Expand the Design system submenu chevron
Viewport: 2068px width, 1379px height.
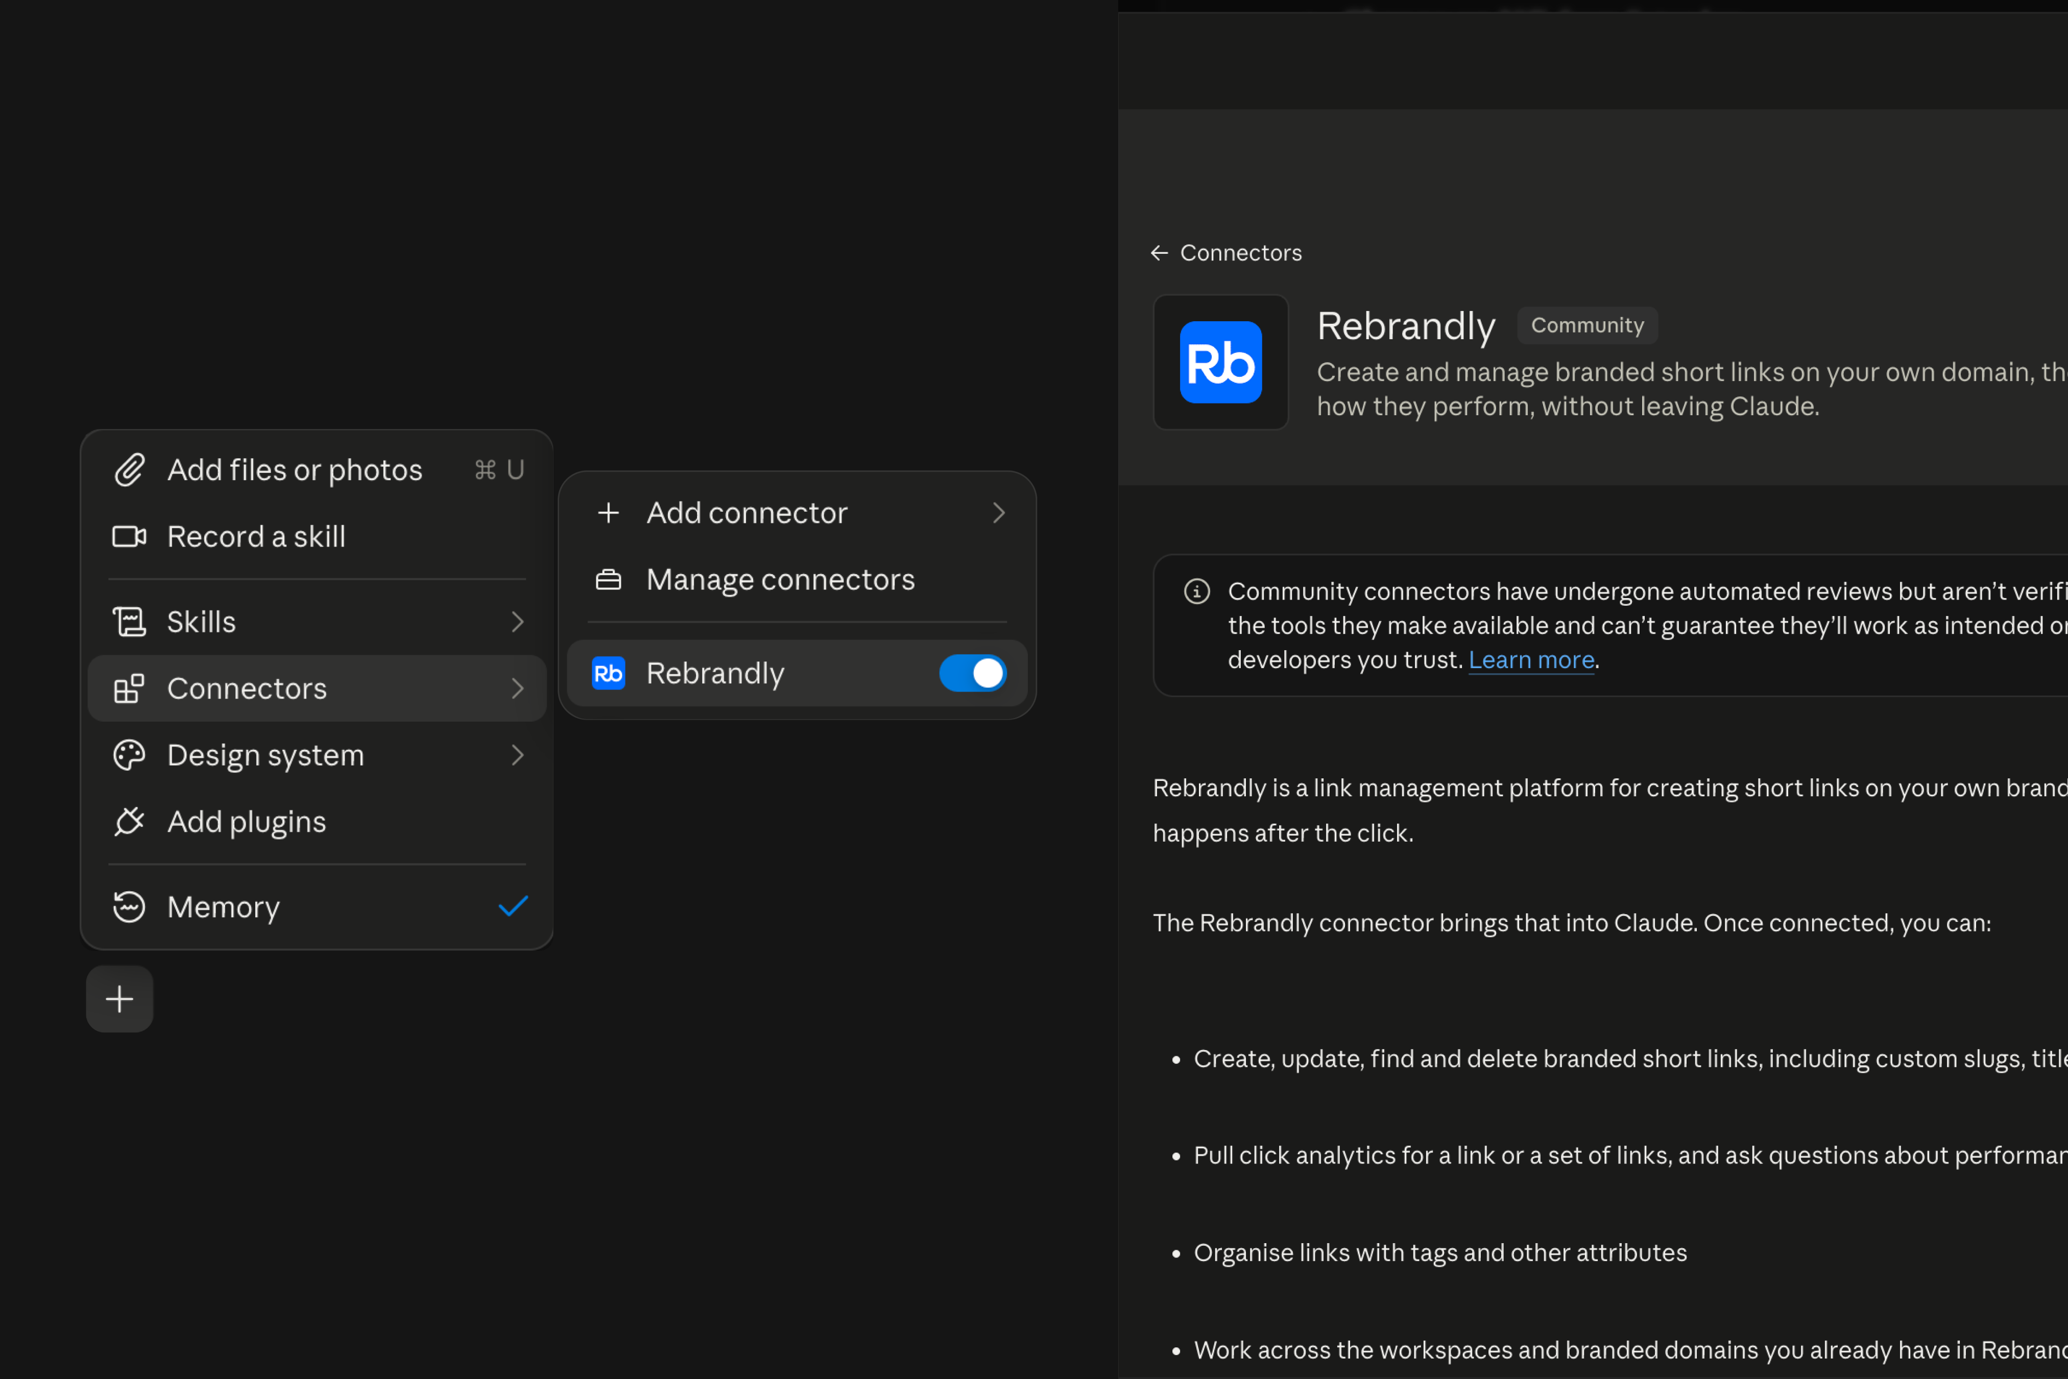pos(518,755)
